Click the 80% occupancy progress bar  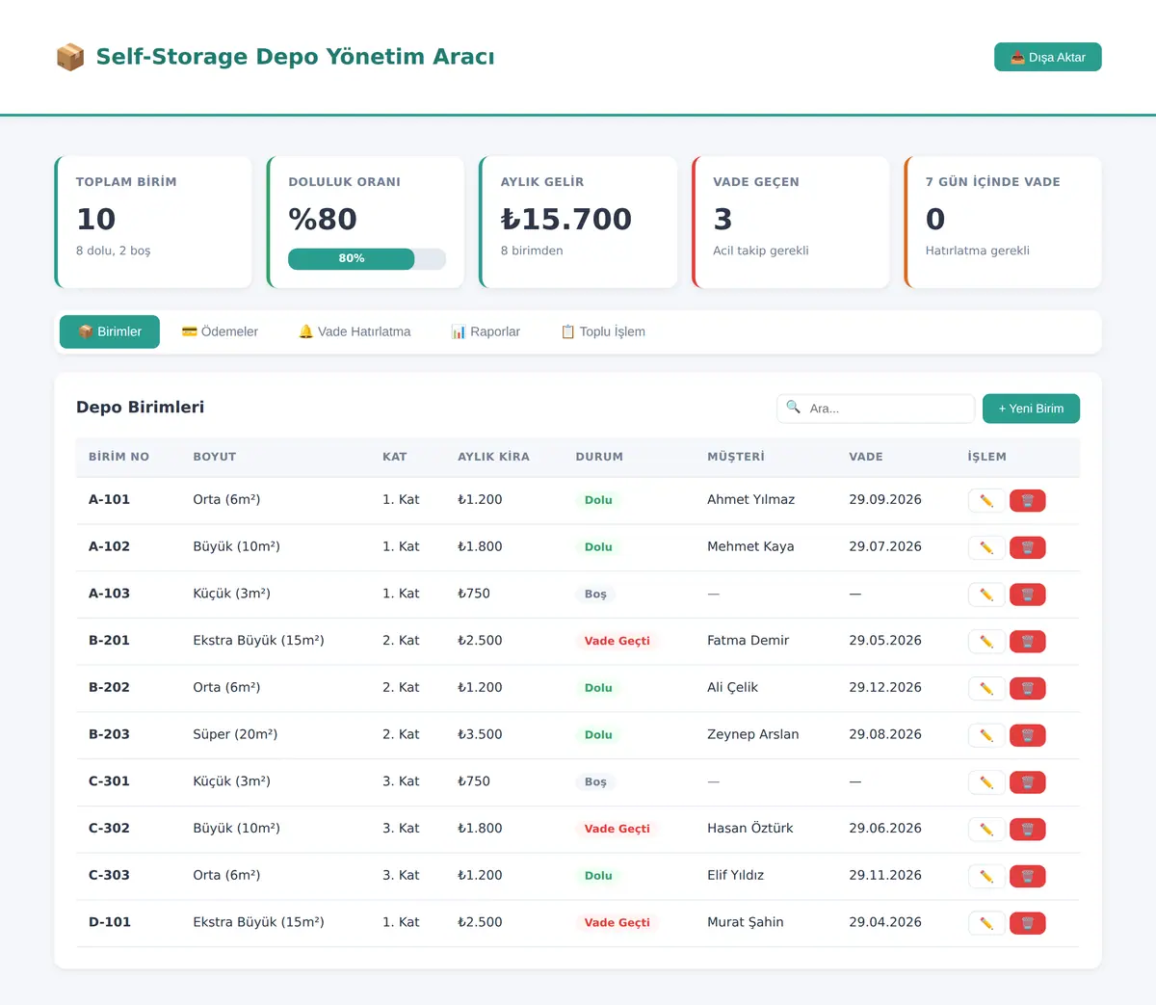point(367,258)
